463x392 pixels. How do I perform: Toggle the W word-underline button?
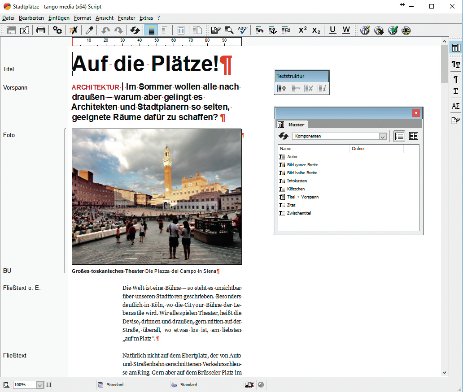coord(346,30)
